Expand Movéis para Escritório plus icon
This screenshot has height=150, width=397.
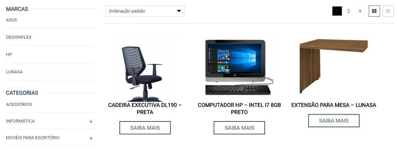pos(91,138)
